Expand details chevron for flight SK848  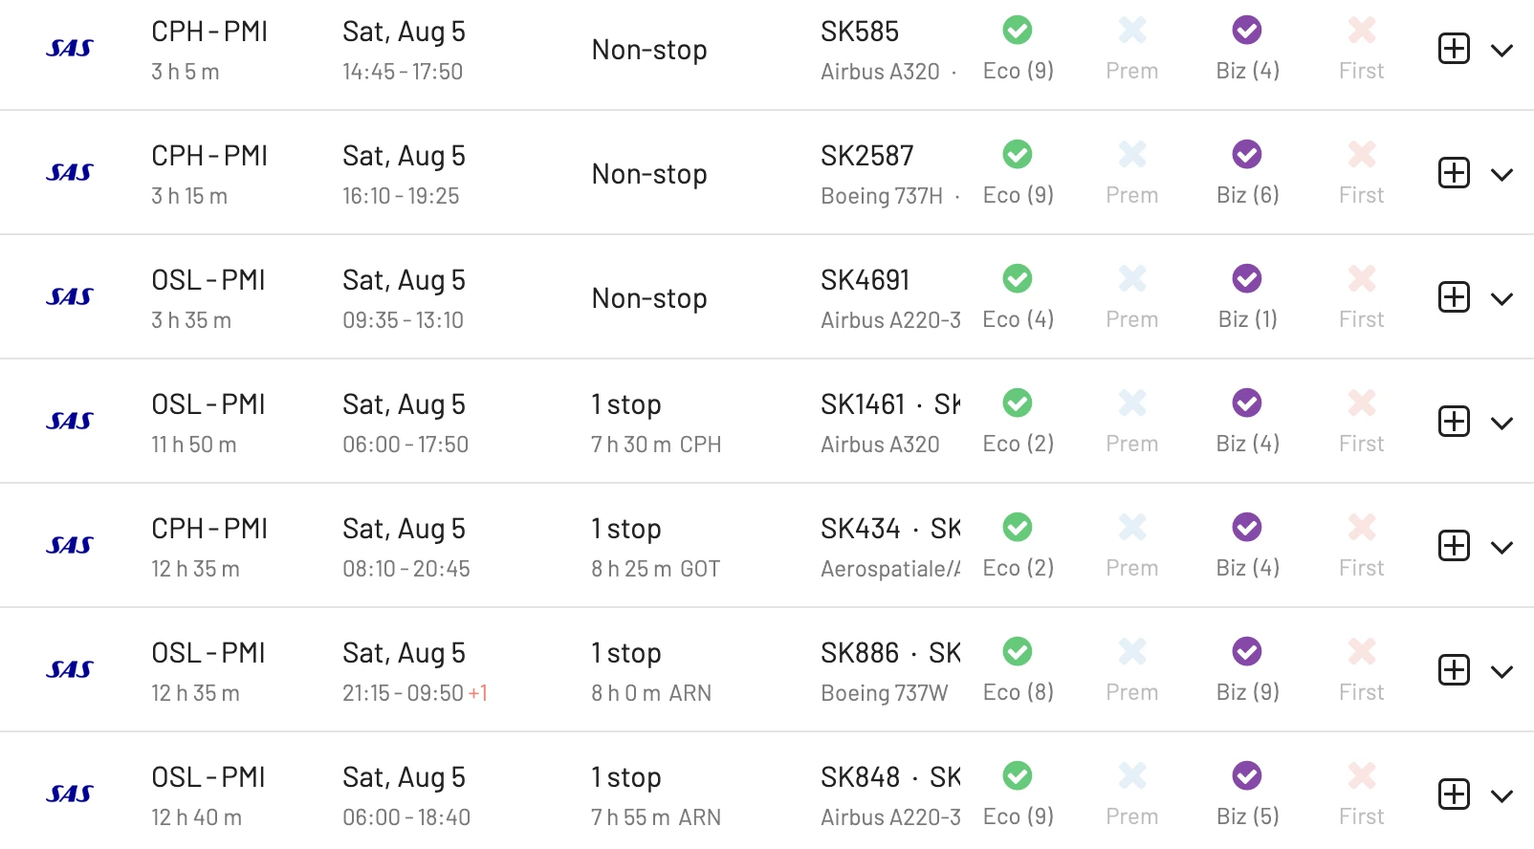coord(1501,796)
